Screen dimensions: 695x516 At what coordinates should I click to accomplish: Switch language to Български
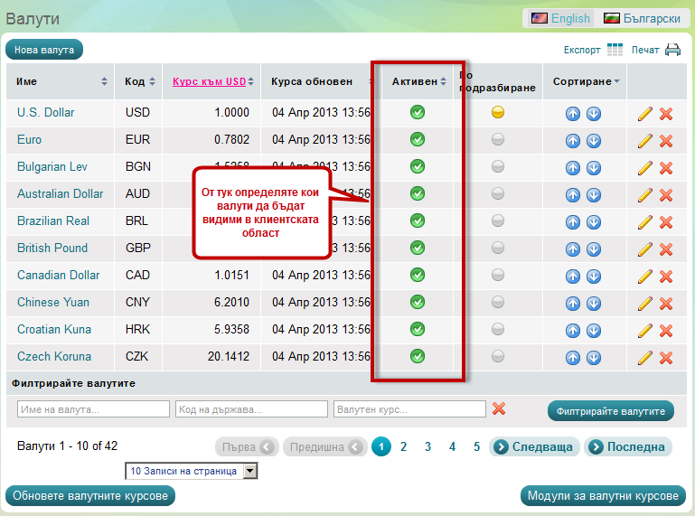(643, 18)
